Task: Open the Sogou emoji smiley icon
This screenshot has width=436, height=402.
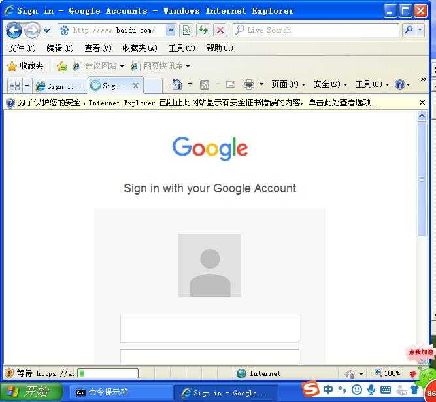Action: click(357, 390)
